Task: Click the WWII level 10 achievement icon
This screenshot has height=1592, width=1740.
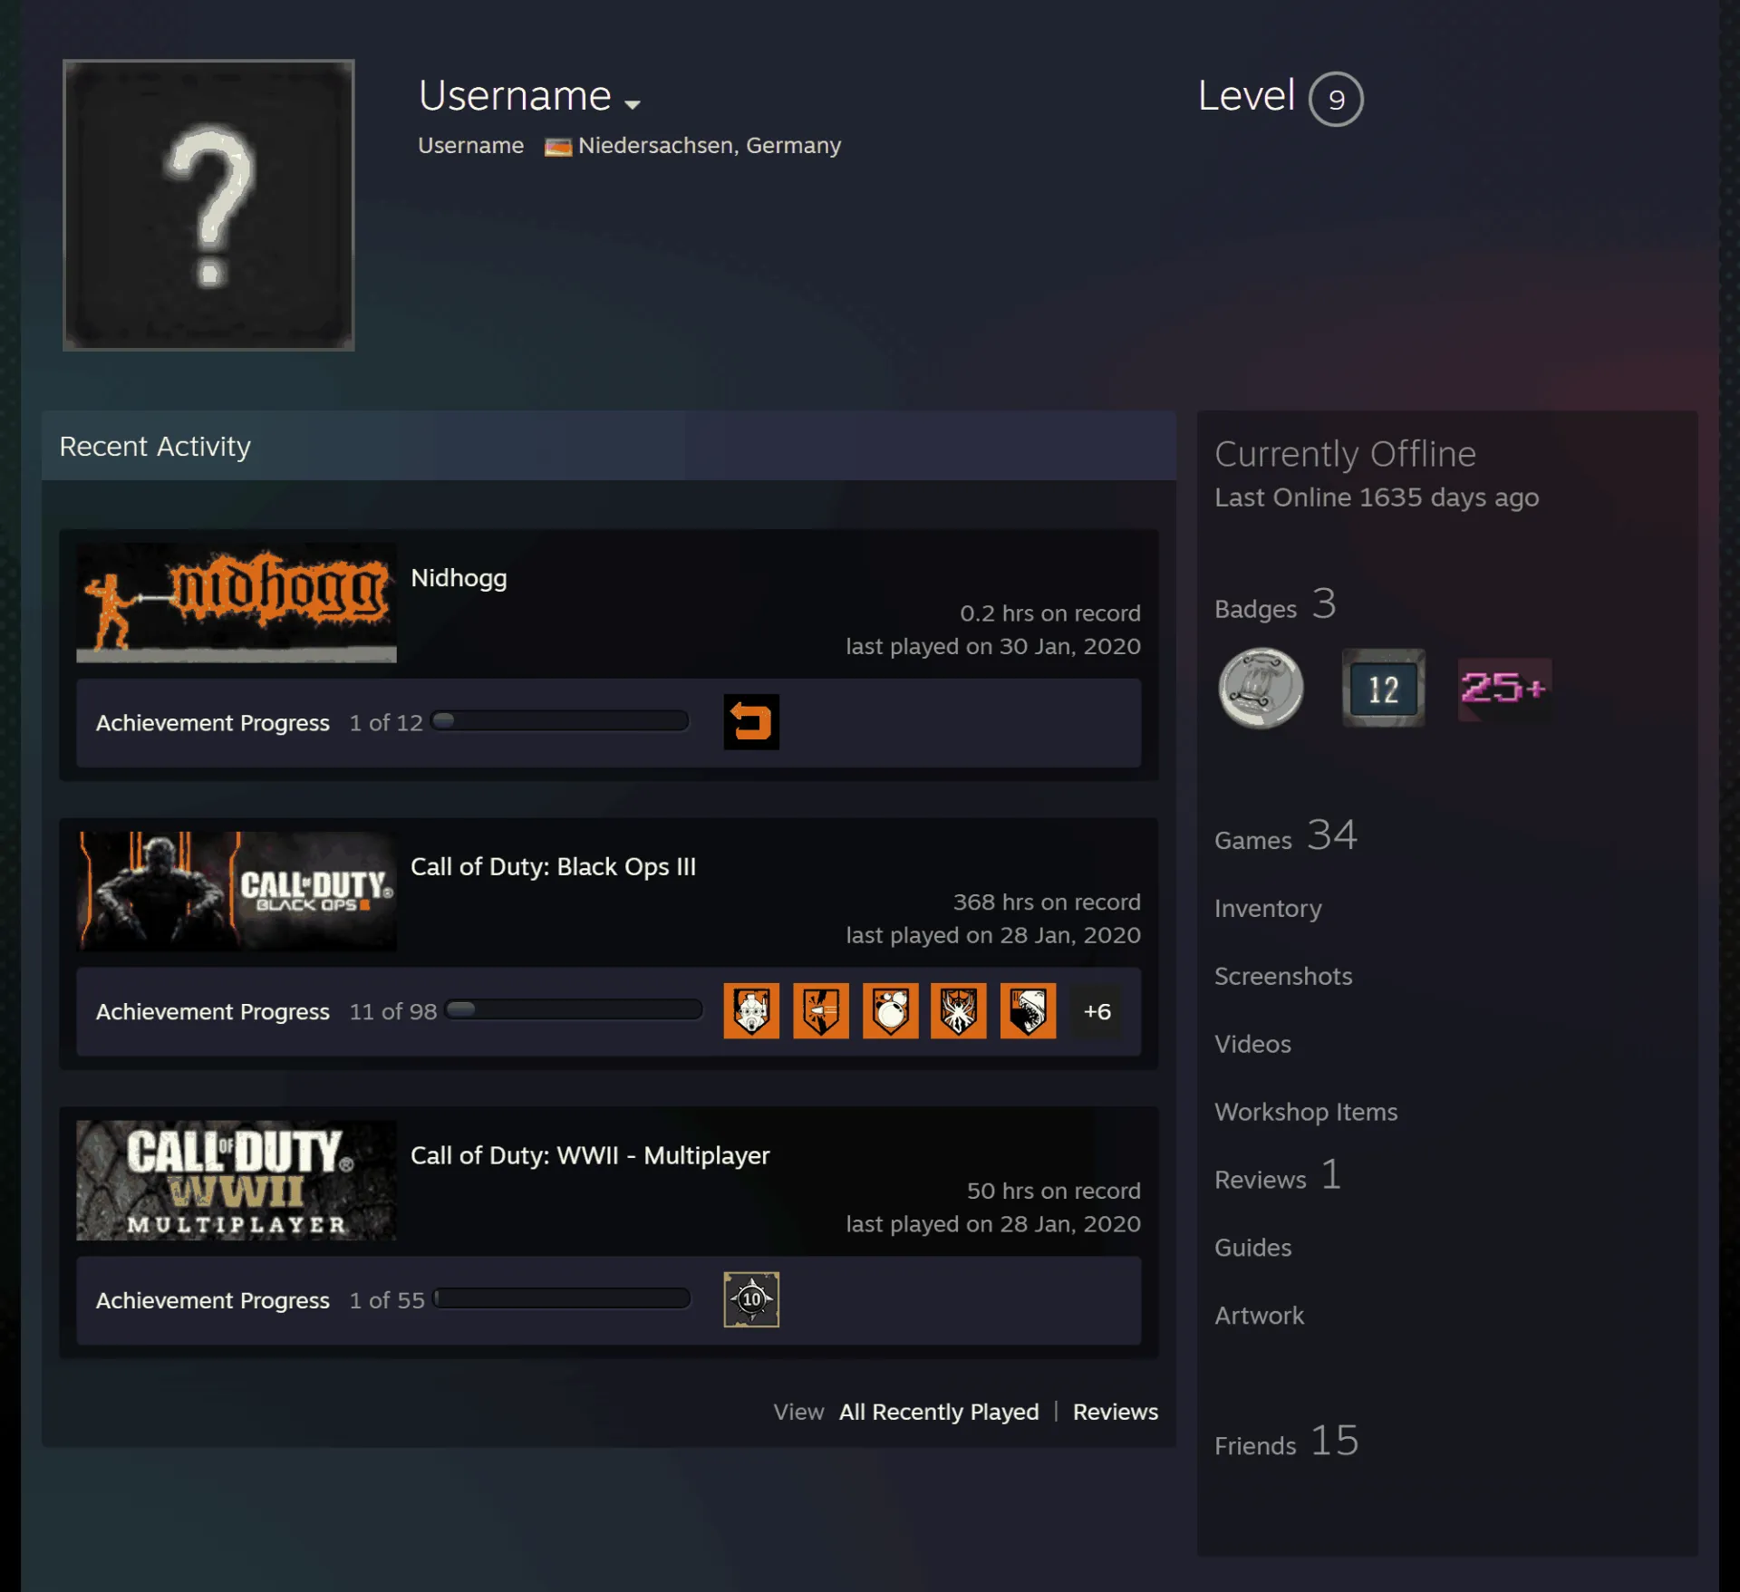Action: click(751, 1299)
